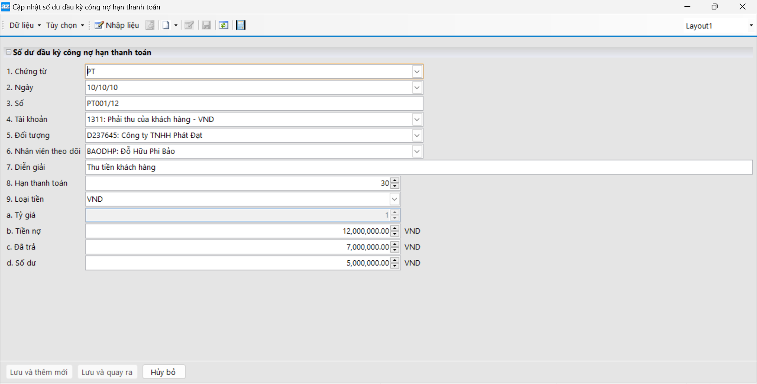Click the new blank document icon
The height and width of the screenshot is (384, 757).
pos(166,25)
